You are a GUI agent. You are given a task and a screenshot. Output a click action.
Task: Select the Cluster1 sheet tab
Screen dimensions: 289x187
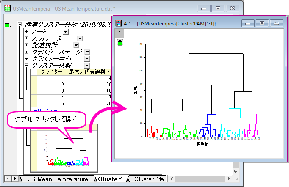click(111, 179)
